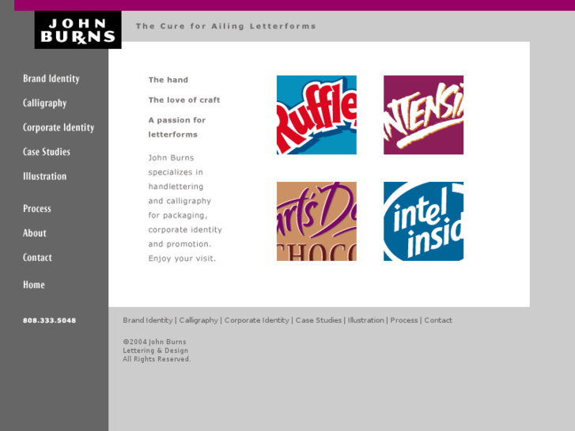Image resolution: width=575 pixels, height=431 pixels.
Task: Click the heading 'A passion for letterforms'
Action: pyautogui.click(x=177, y=127)
